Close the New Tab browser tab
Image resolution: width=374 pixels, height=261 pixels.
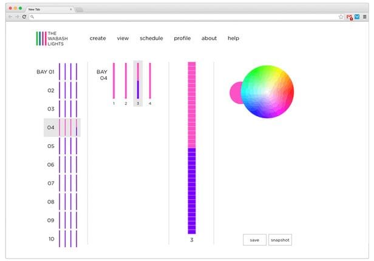tap(71, 9)
